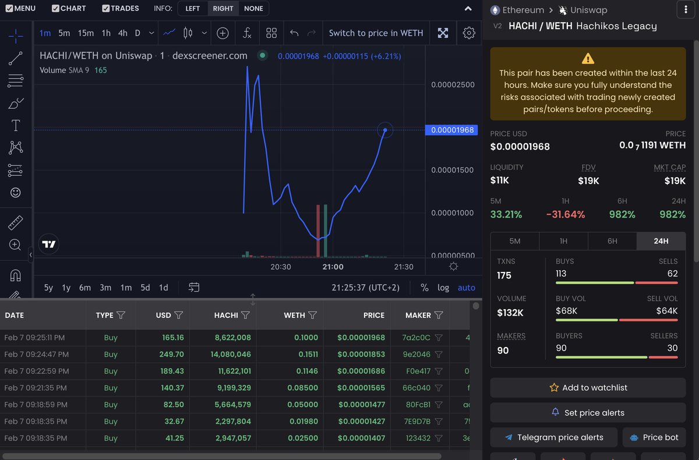This screenshot has height=460, width=699.
Task: Toggle auto scale on price axis
Action: (x=467, y=288)
